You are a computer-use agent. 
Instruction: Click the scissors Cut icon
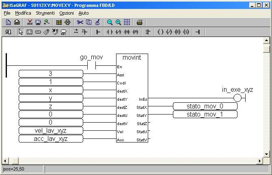coord(80,22)
